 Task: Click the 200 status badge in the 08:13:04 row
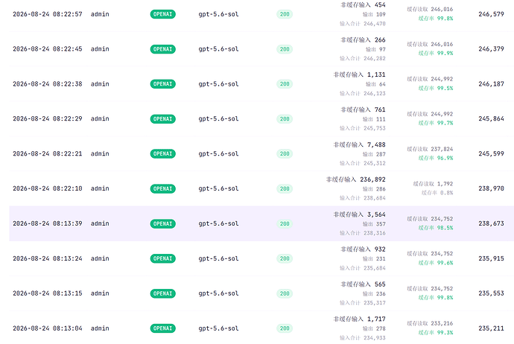(x=285, y=328)
